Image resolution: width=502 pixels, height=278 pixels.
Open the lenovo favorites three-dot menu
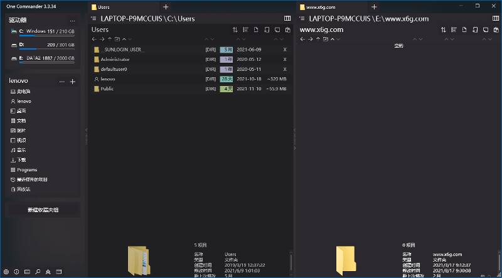point(61,82)
